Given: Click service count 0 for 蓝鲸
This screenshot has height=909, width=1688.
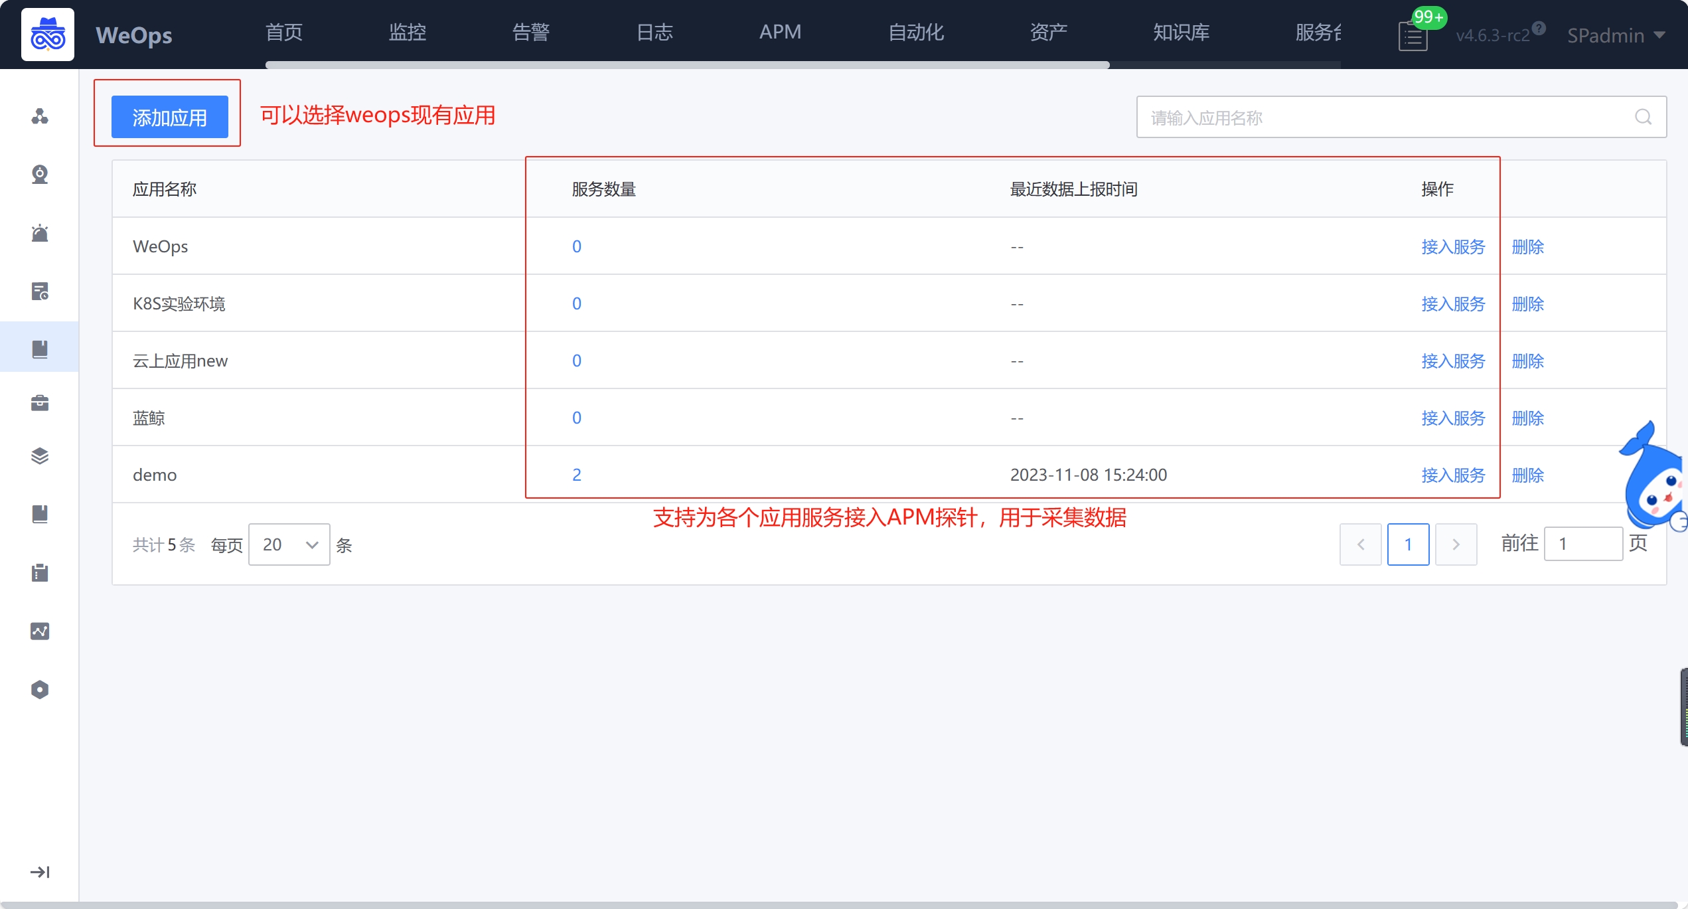Looking at the screenshot, I should click(577, 418).
